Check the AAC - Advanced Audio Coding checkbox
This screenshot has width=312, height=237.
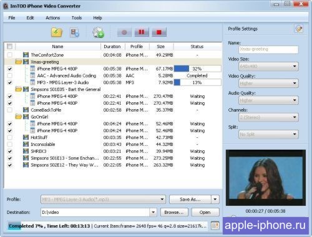coord(9,75)
